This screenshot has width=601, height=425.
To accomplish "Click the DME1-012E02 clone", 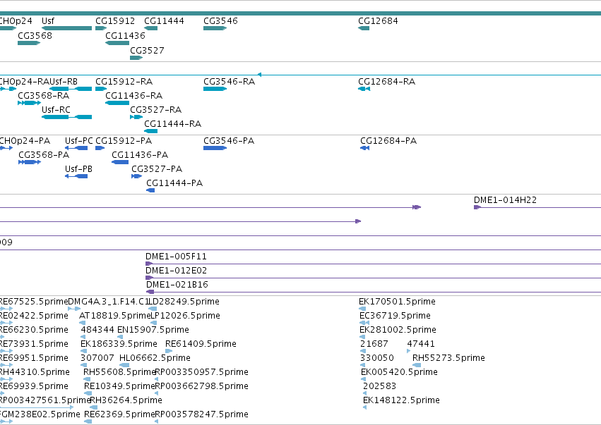I will [373, 278].
